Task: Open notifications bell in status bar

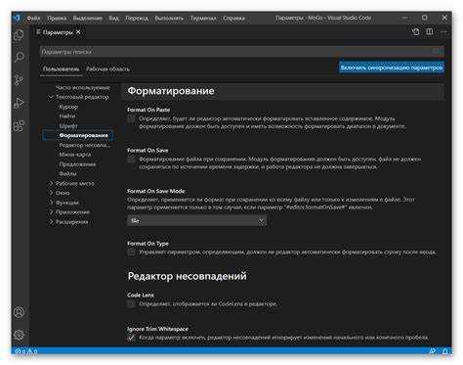Action: pyautogui.click(x=445, y=351)
